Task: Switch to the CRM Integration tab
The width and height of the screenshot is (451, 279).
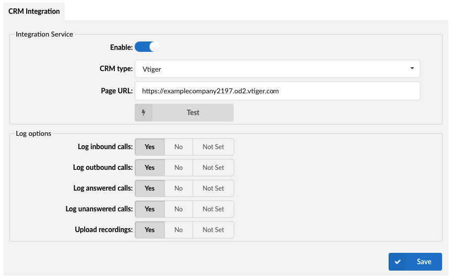Action: tap(34, 11)
